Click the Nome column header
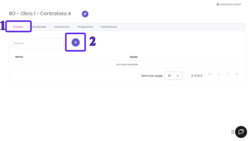Image resolution: width=250 pixels, height=141 pixels. click(x=19, y=57)
